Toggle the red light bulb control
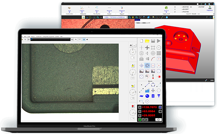The height and width of the screenshot is (134, 217). (133, 106)
